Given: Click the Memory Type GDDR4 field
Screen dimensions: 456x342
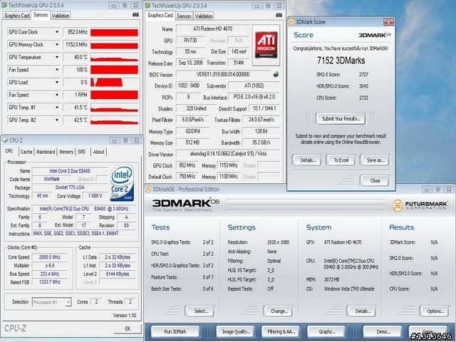Looking at the screenshot, I should point(192,131).
